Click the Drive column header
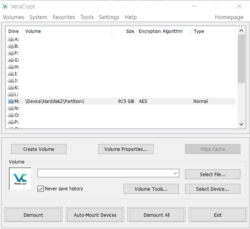The height and width of the screenshot is (229, 250). (x=14, y=31)
